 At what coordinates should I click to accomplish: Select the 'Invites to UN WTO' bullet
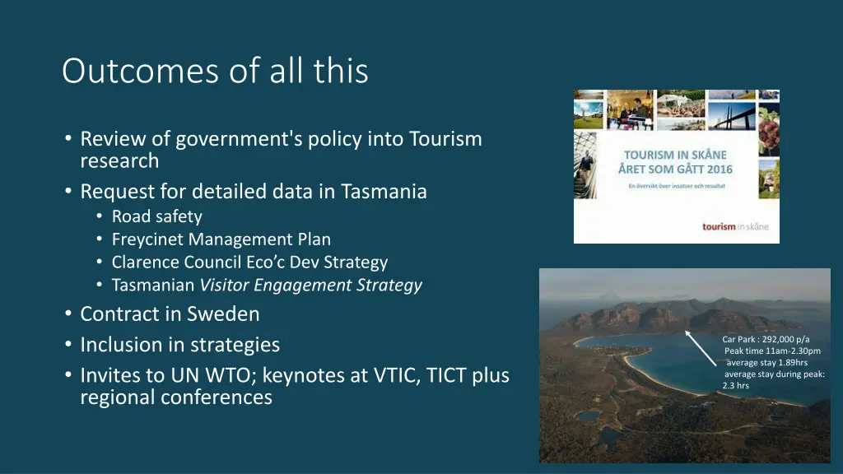pos(295,386)
